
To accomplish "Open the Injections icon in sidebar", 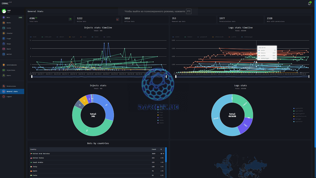I will (x=4, y=70).
